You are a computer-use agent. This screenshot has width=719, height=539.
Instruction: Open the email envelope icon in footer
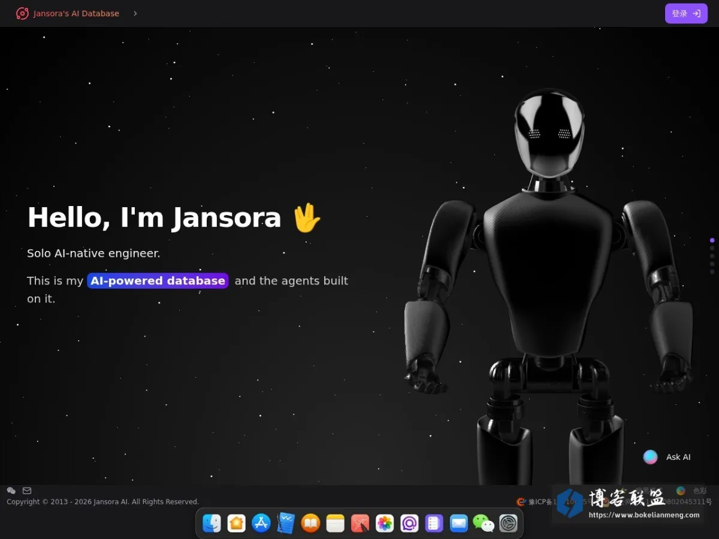pos(27,490)
